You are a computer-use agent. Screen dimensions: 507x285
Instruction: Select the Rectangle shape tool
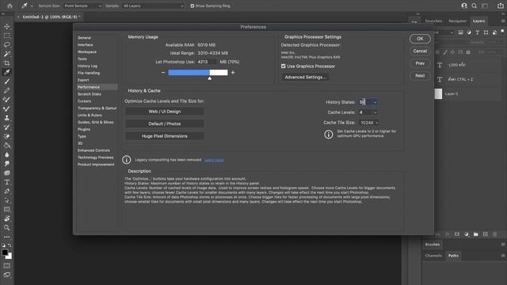[7, 209]
